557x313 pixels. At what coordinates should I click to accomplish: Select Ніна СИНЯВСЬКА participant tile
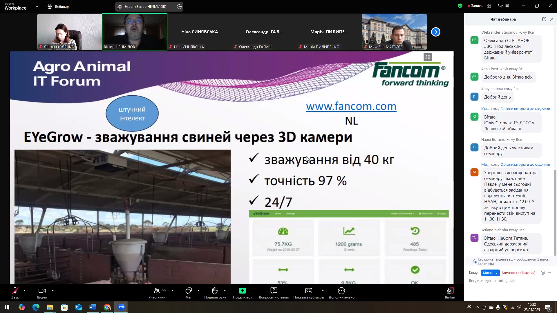pyautogui.click(x=200, y=32)
